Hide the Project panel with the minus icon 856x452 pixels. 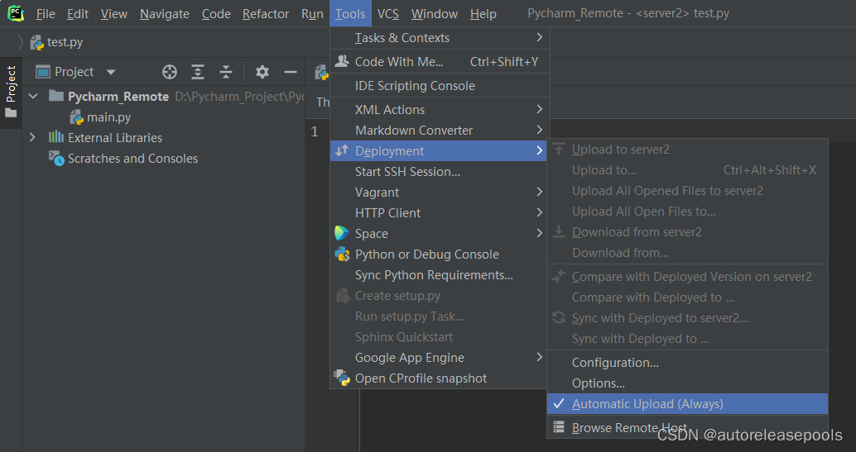pyautogui.click(x=291, y=72)
